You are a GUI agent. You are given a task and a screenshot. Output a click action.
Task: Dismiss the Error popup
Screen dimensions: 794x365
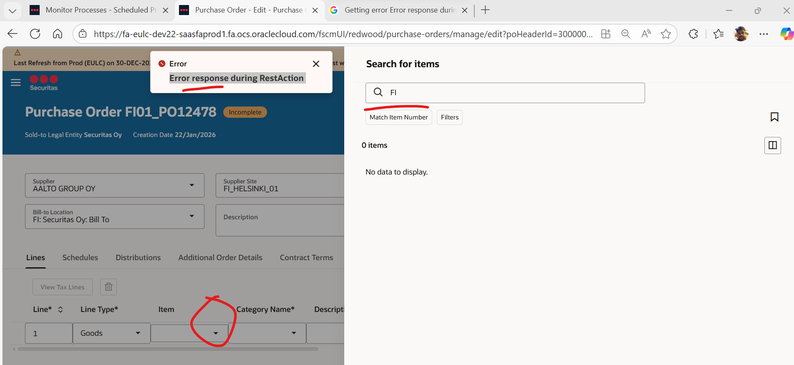[x=316, y=64]
